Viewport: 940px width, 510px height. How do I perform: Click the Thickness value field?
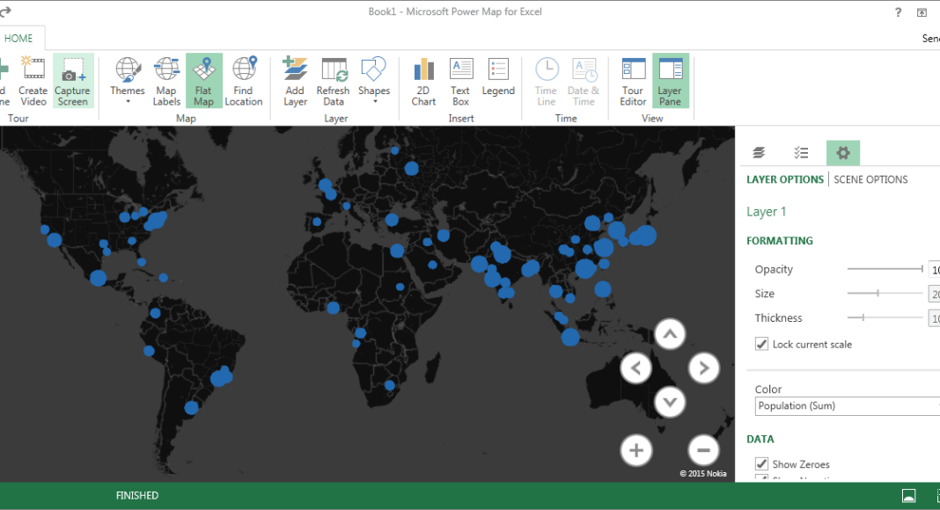934,317
